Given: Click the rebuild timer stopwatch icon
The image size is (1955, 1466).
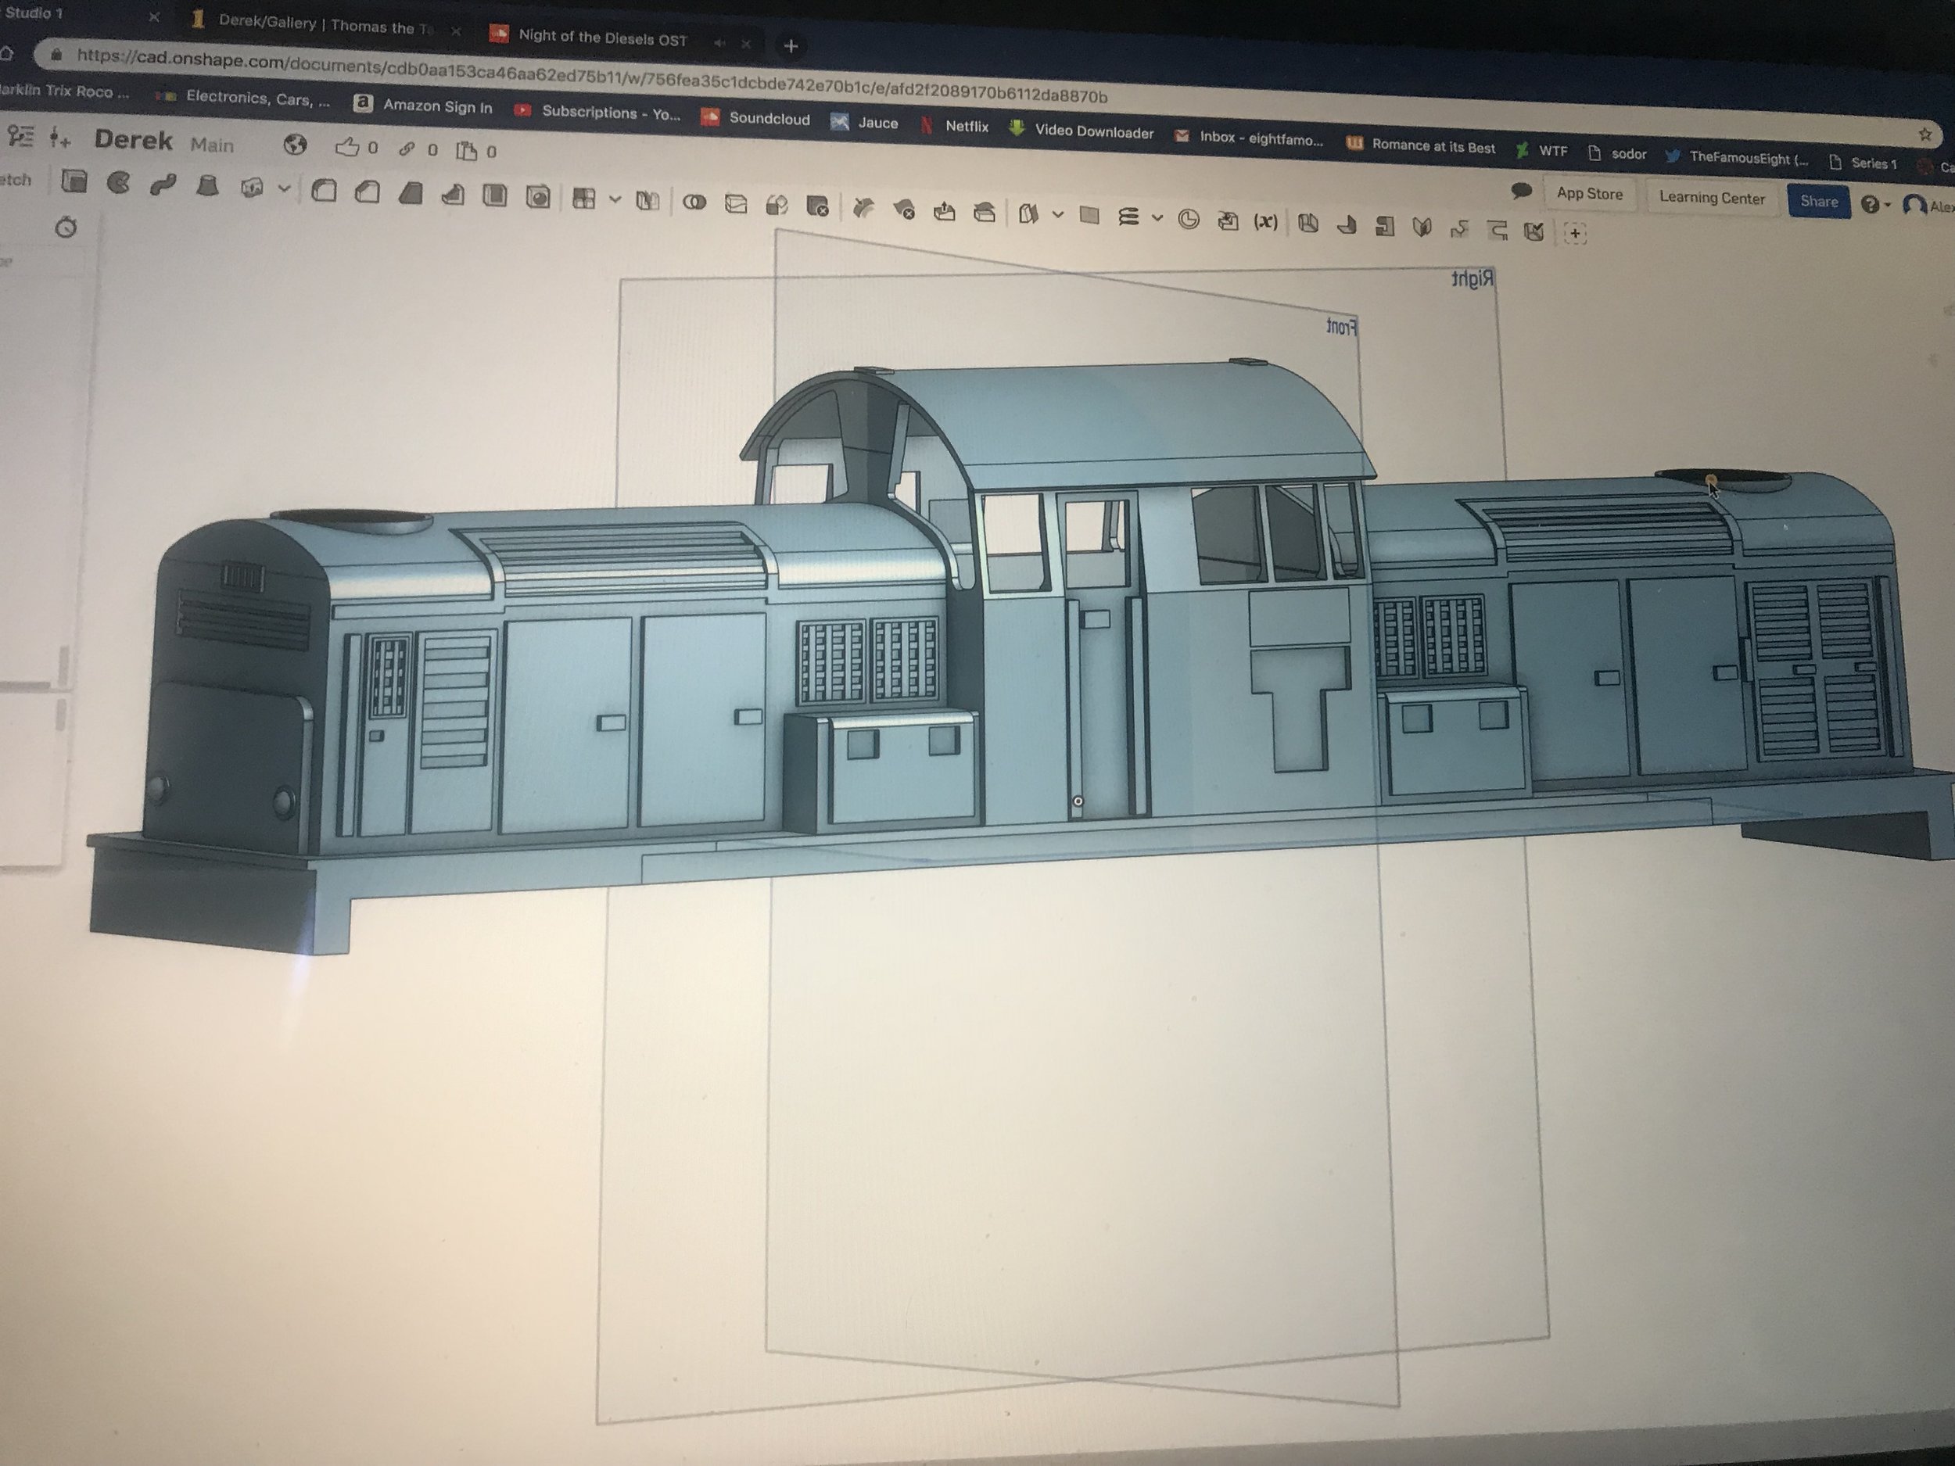Looking at the screenshot, I should pos(66,227).
